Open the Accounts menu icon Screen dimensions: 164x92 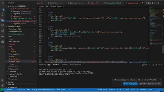[3, 80]
